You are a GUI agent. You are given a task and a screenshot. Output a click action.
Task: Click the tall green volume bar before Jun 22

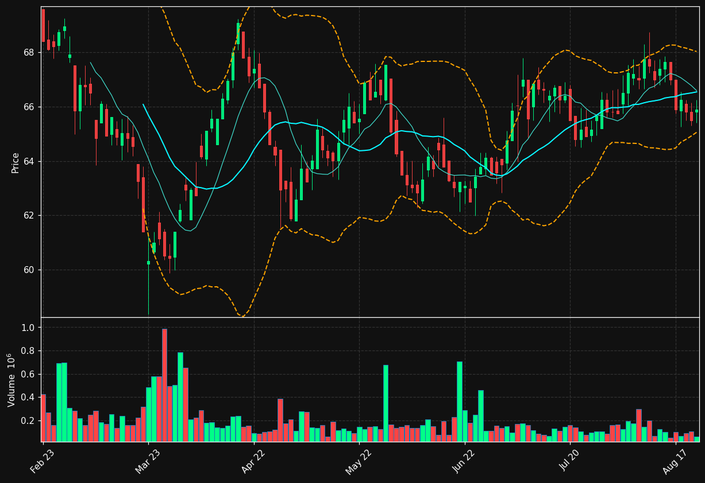(x=460, y=402)
